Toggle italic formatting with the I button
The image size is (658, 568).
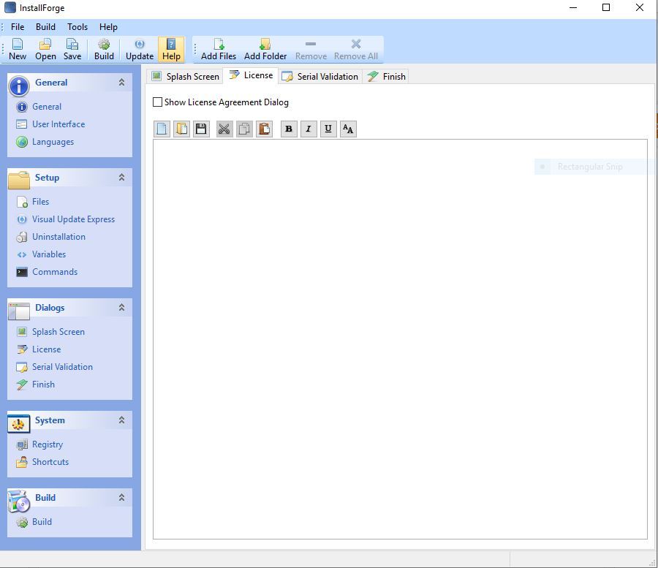click(309, 129)
